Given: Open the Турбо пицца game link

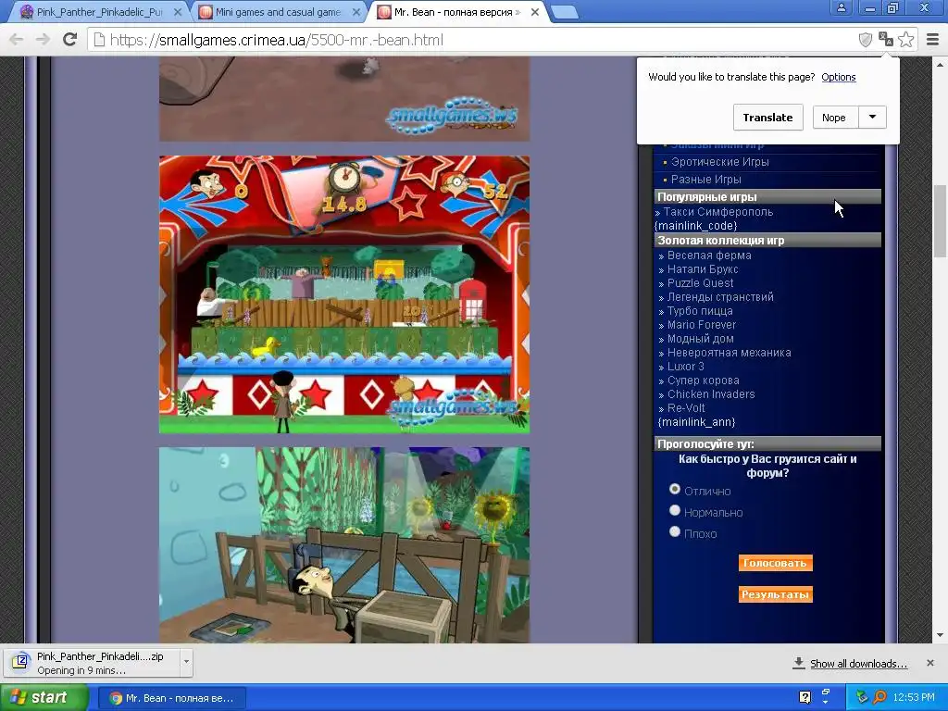Looking at the screenshot, I should [x=700, y=311].
